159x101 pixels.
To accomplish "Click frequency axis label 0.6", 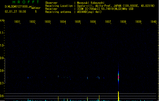I will click(2, 96).
